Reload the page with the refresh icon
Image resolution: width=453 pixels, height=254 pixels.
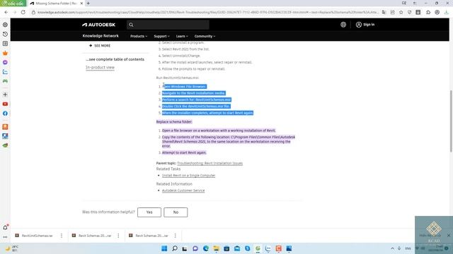tap(23, 12)
